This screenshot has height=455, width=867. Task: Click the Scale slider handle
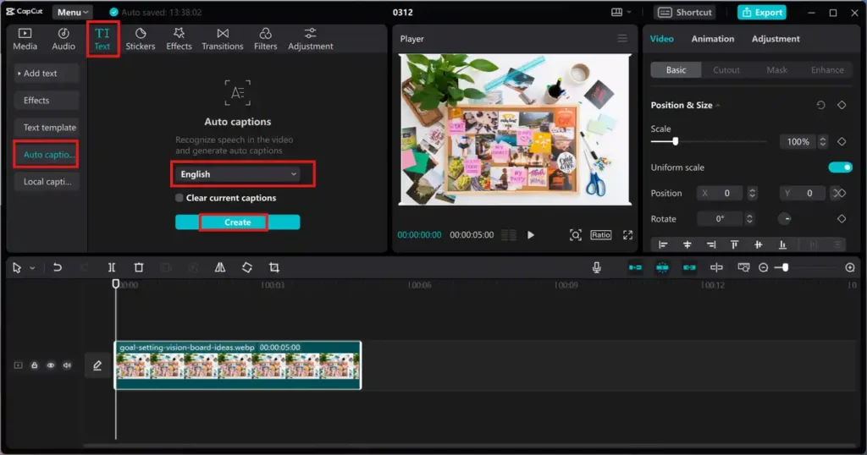(675, 141)
